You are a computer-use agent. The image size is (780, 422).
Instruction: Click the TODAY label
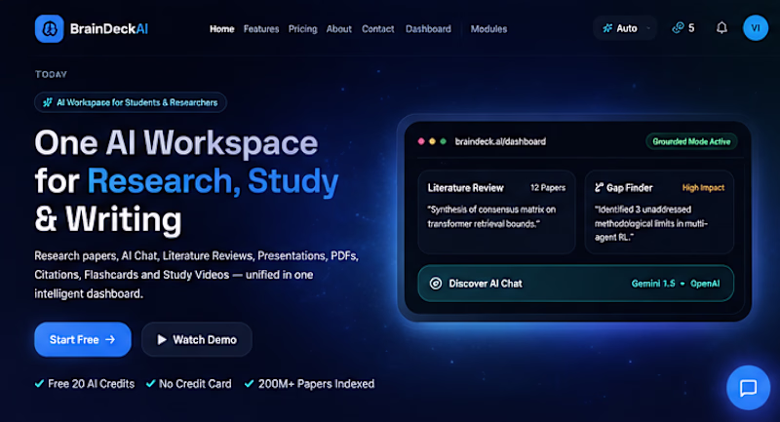(51, 75)
